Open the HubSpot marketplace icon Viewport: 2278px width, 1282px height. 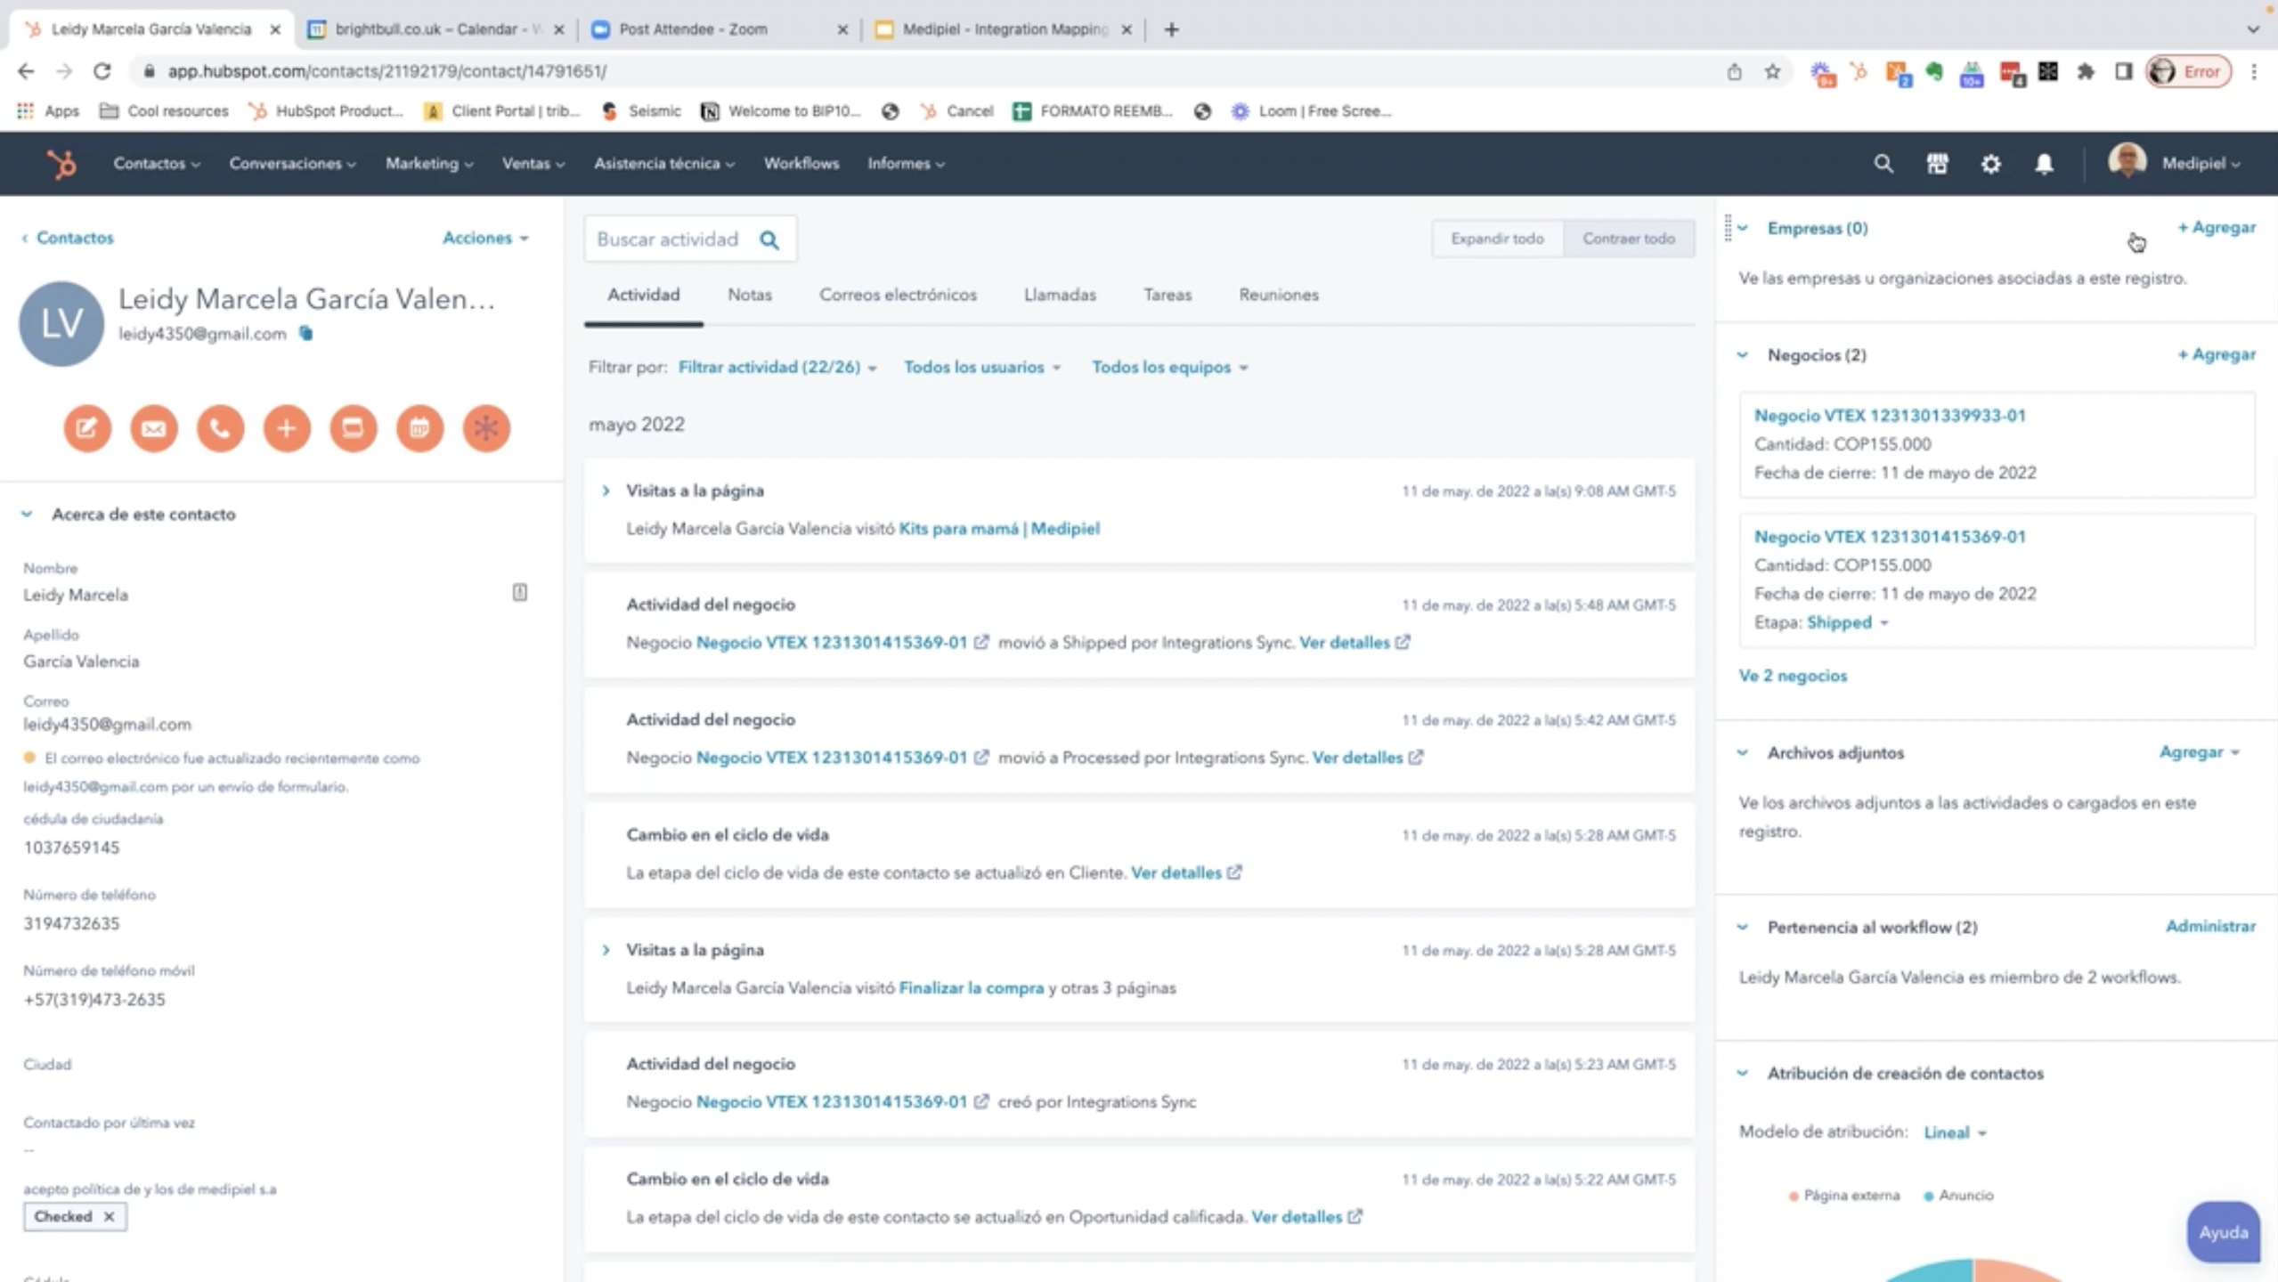click(1937, 164)
